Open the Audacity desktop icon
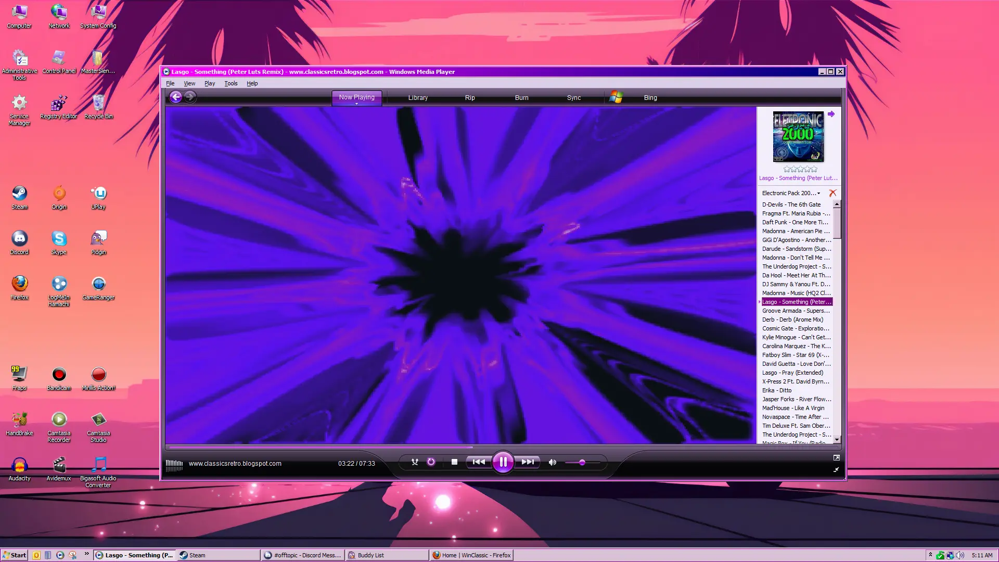Image resolution: width=999 pixels, height=562 pixels. (19, 469)
